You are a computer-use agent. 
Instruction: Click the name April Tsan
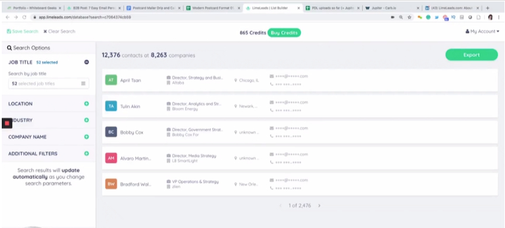click(x=130, y=80)
